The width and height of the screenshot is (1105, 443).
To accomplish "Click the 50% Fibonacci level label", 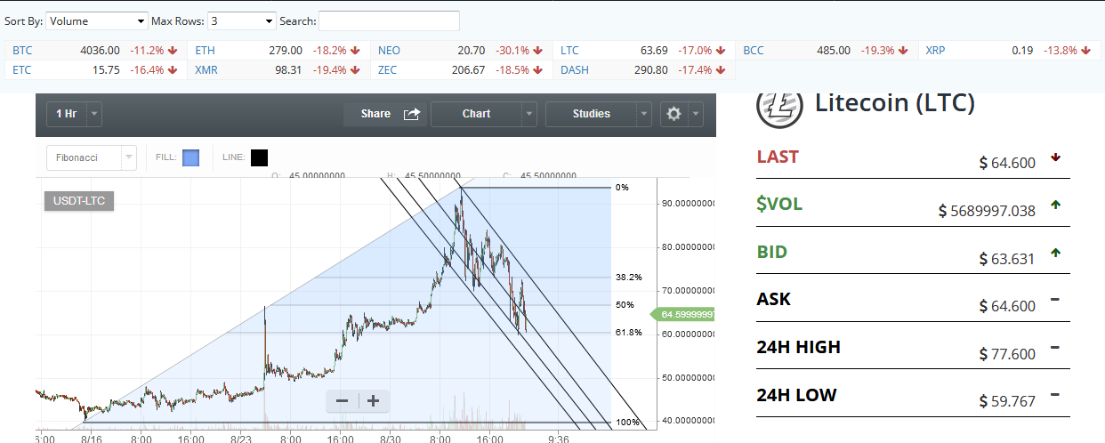I will (625, 304).
